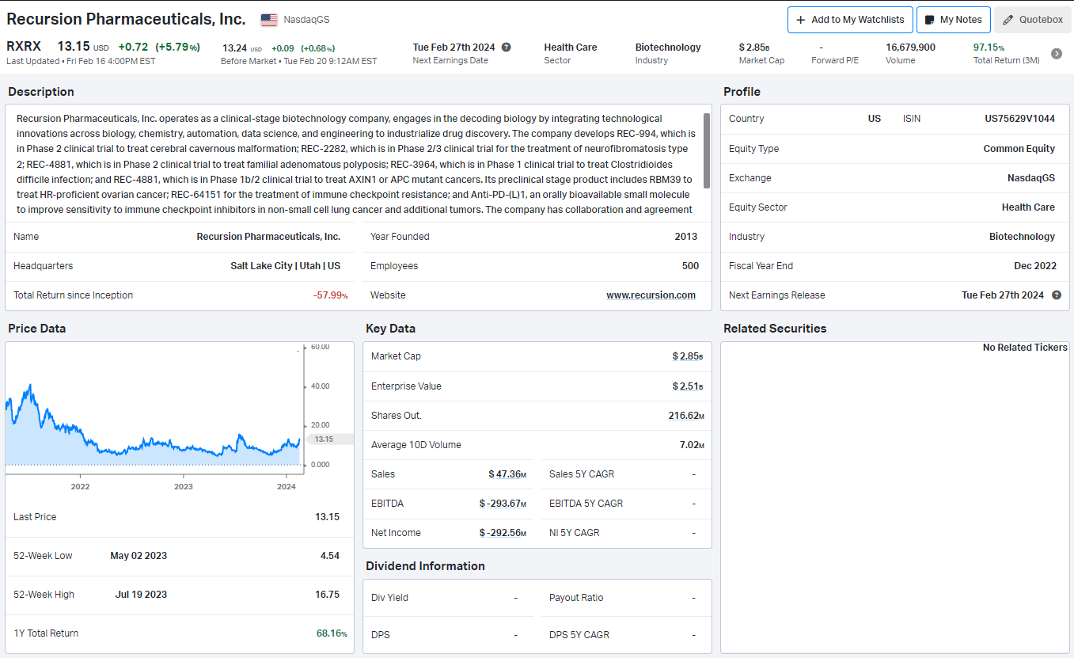1074x658 pixels.
Task: Open My Notes
Action: coord(954,20)
